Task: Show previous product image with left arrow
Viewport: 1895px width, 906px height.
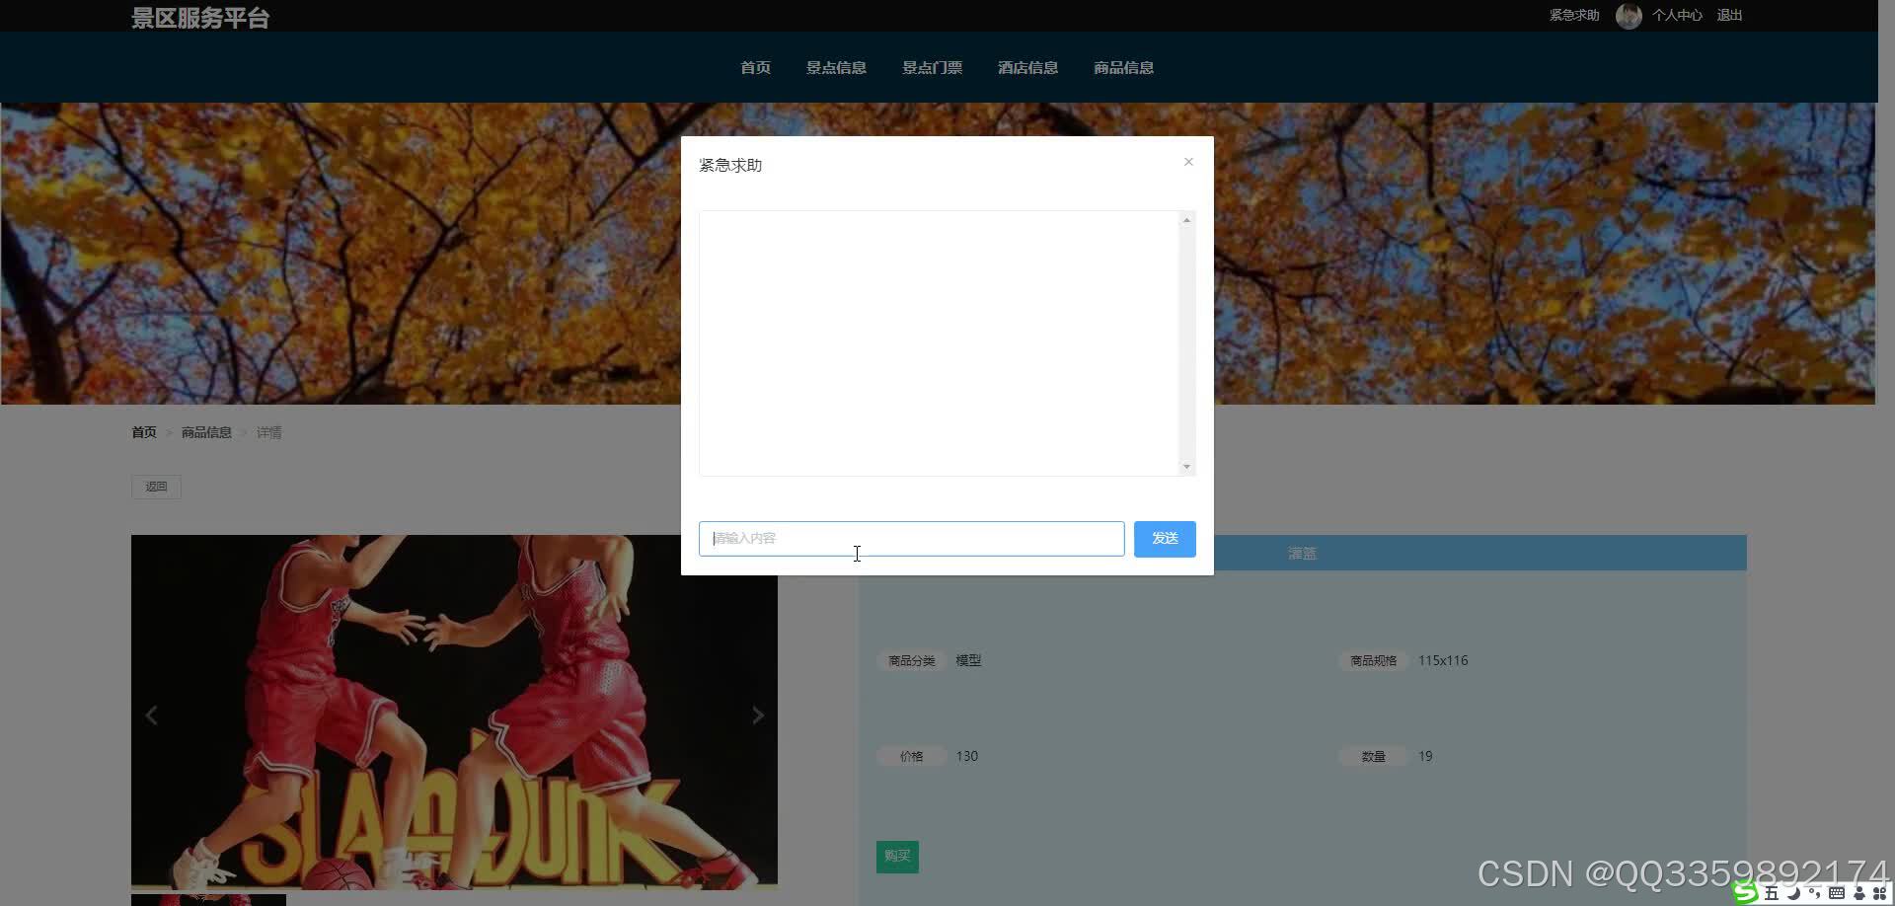Action: [152, 716]
